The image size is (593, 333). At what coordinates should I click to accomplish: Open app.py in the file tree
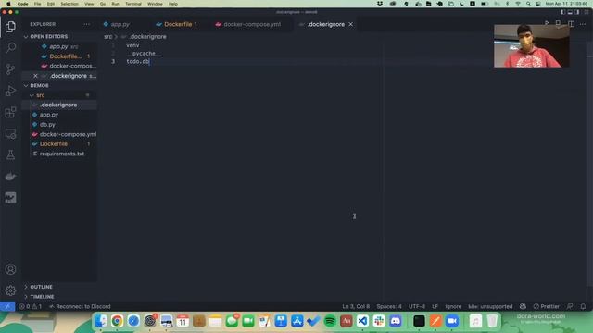click(49, 115)
